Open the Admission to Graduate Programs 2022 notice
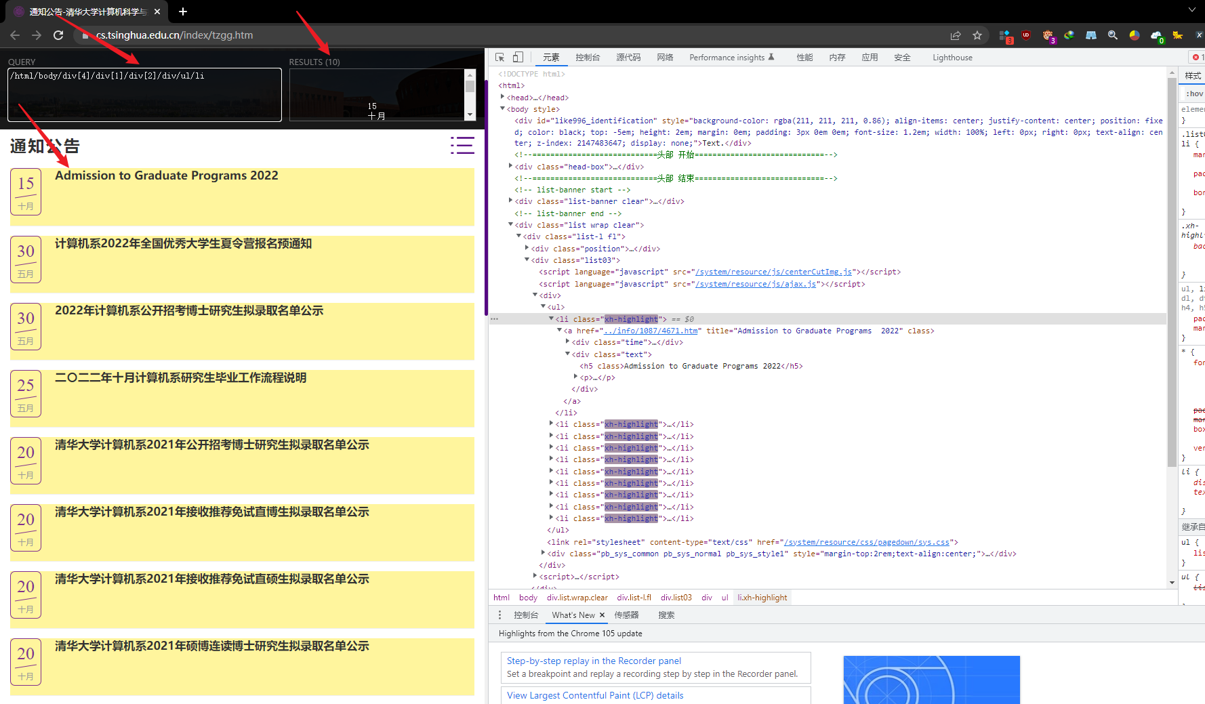Viewport: 1205px width, 704px height. click(167, 175)
